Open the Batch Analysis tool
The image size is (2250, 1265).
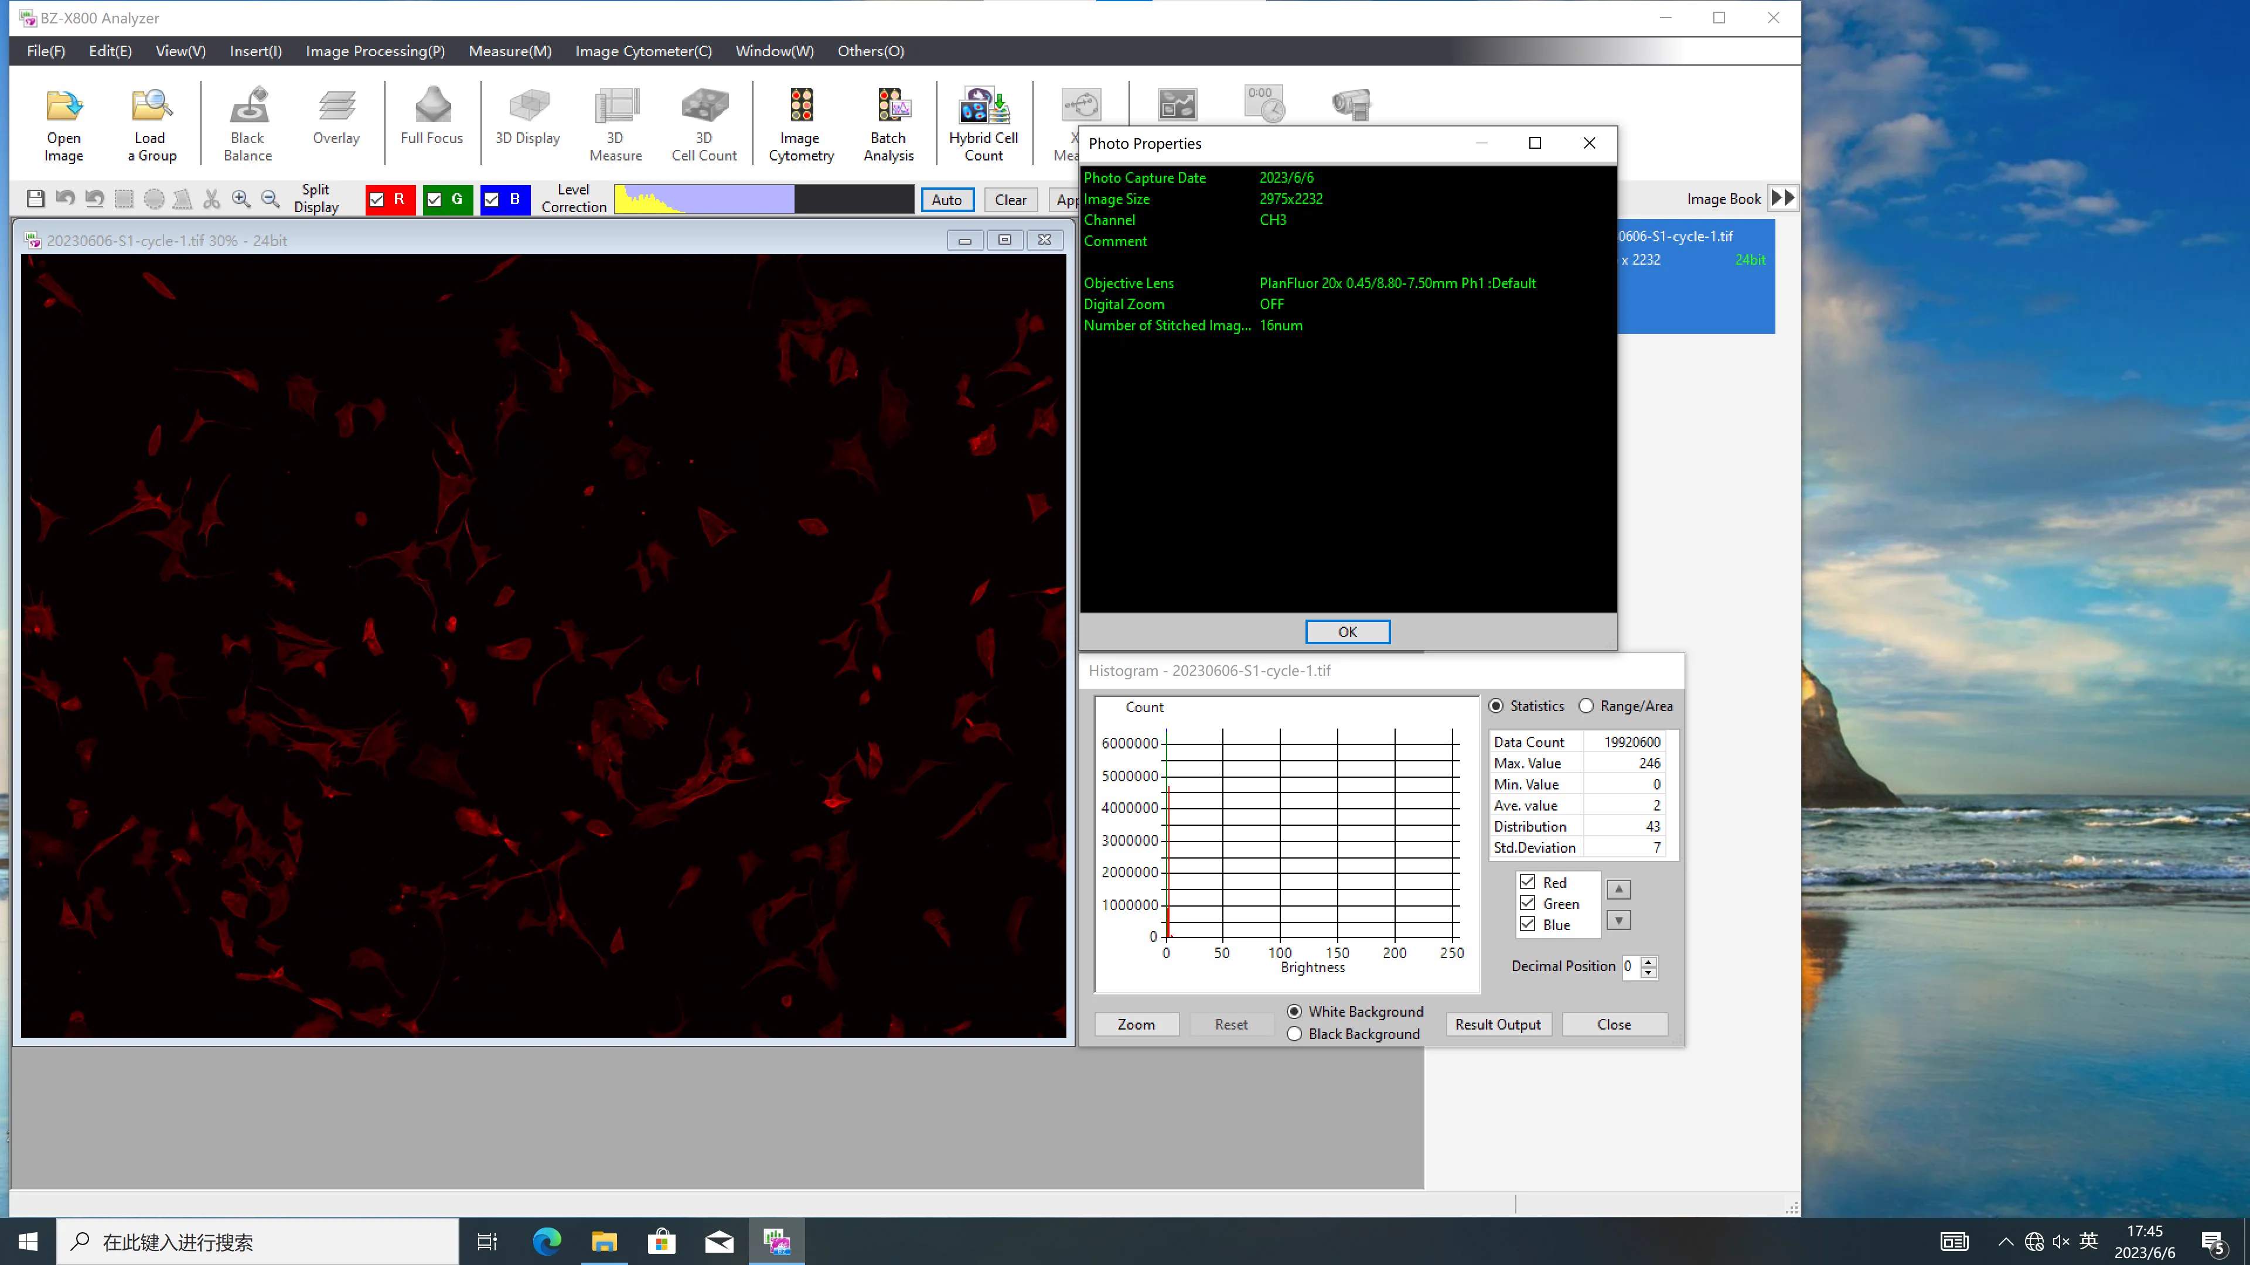(x=888, y=124)
